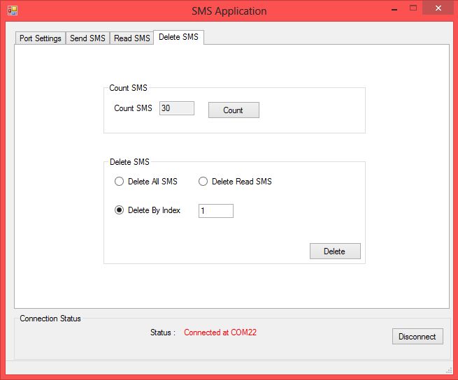Image resolution: width=458 pixels, height=380 pixels.
Task: Click the 'Connection Status' group label
Action: coord(50,319)
